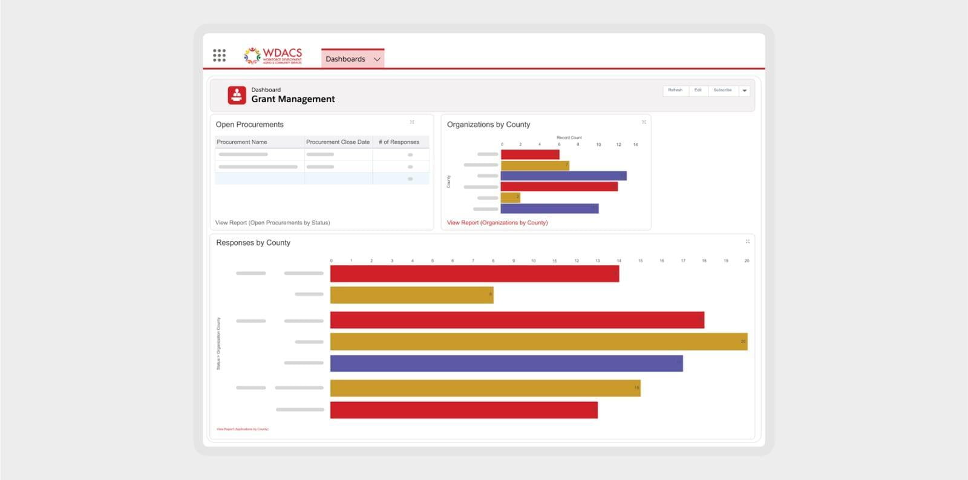Sort by # of Responses column header

click(x=401, y=142)
